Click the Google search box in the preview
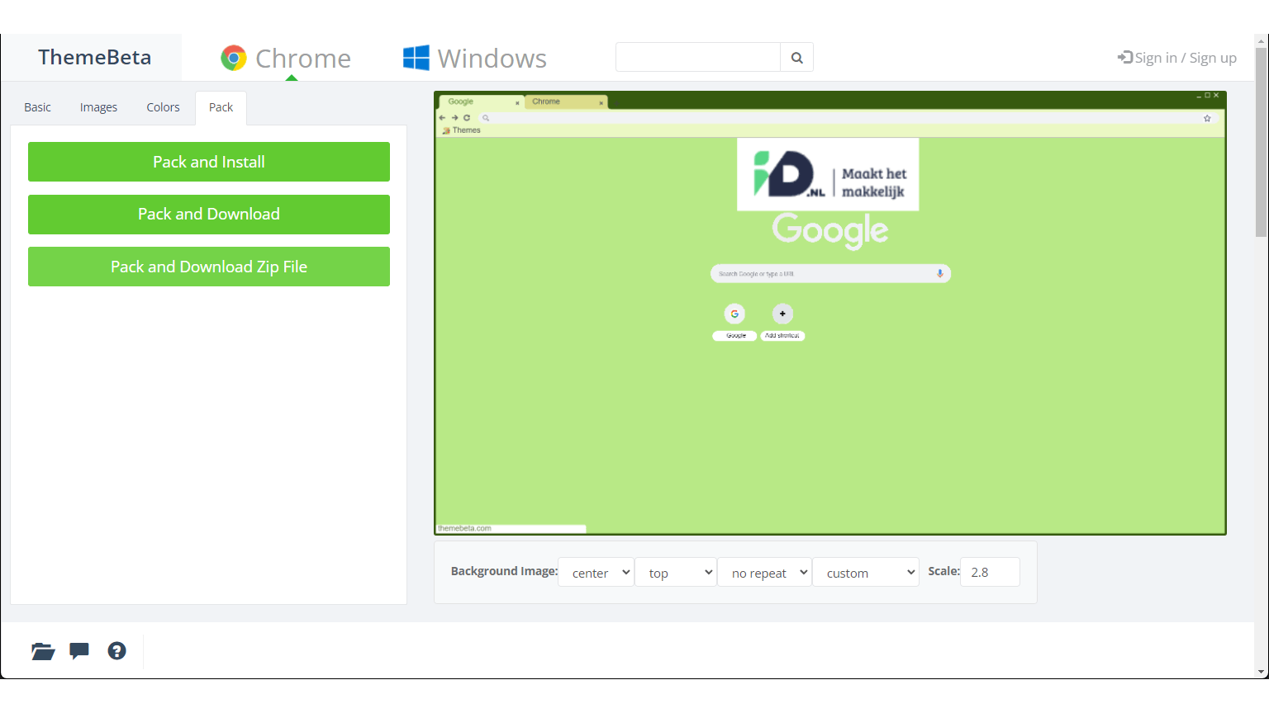 [830, 274]
